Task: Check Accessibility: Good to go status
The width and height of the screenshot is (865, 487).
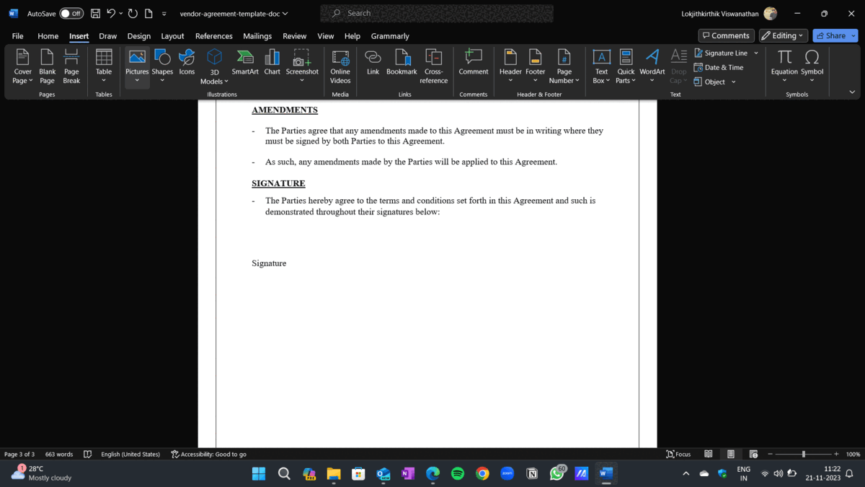Action: [209, 455]
